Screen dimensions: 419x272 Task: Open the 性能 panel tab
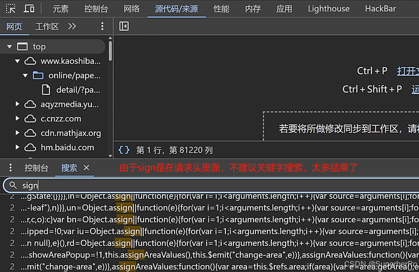click(x=221, y=9)
